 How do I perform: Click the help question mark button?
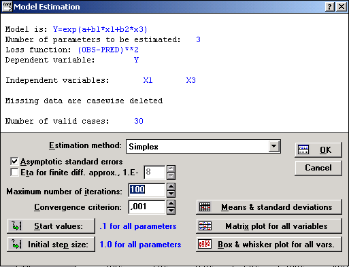coord(329,7)
